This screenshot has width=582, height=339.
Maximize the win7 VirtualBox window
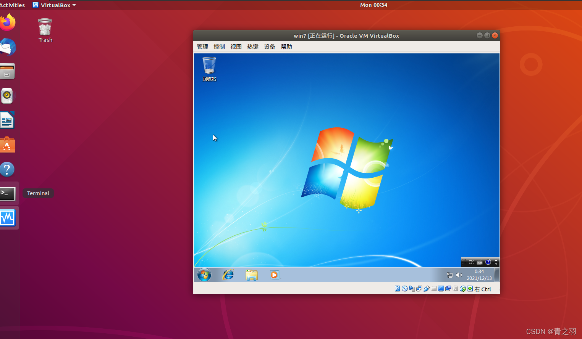487,35
